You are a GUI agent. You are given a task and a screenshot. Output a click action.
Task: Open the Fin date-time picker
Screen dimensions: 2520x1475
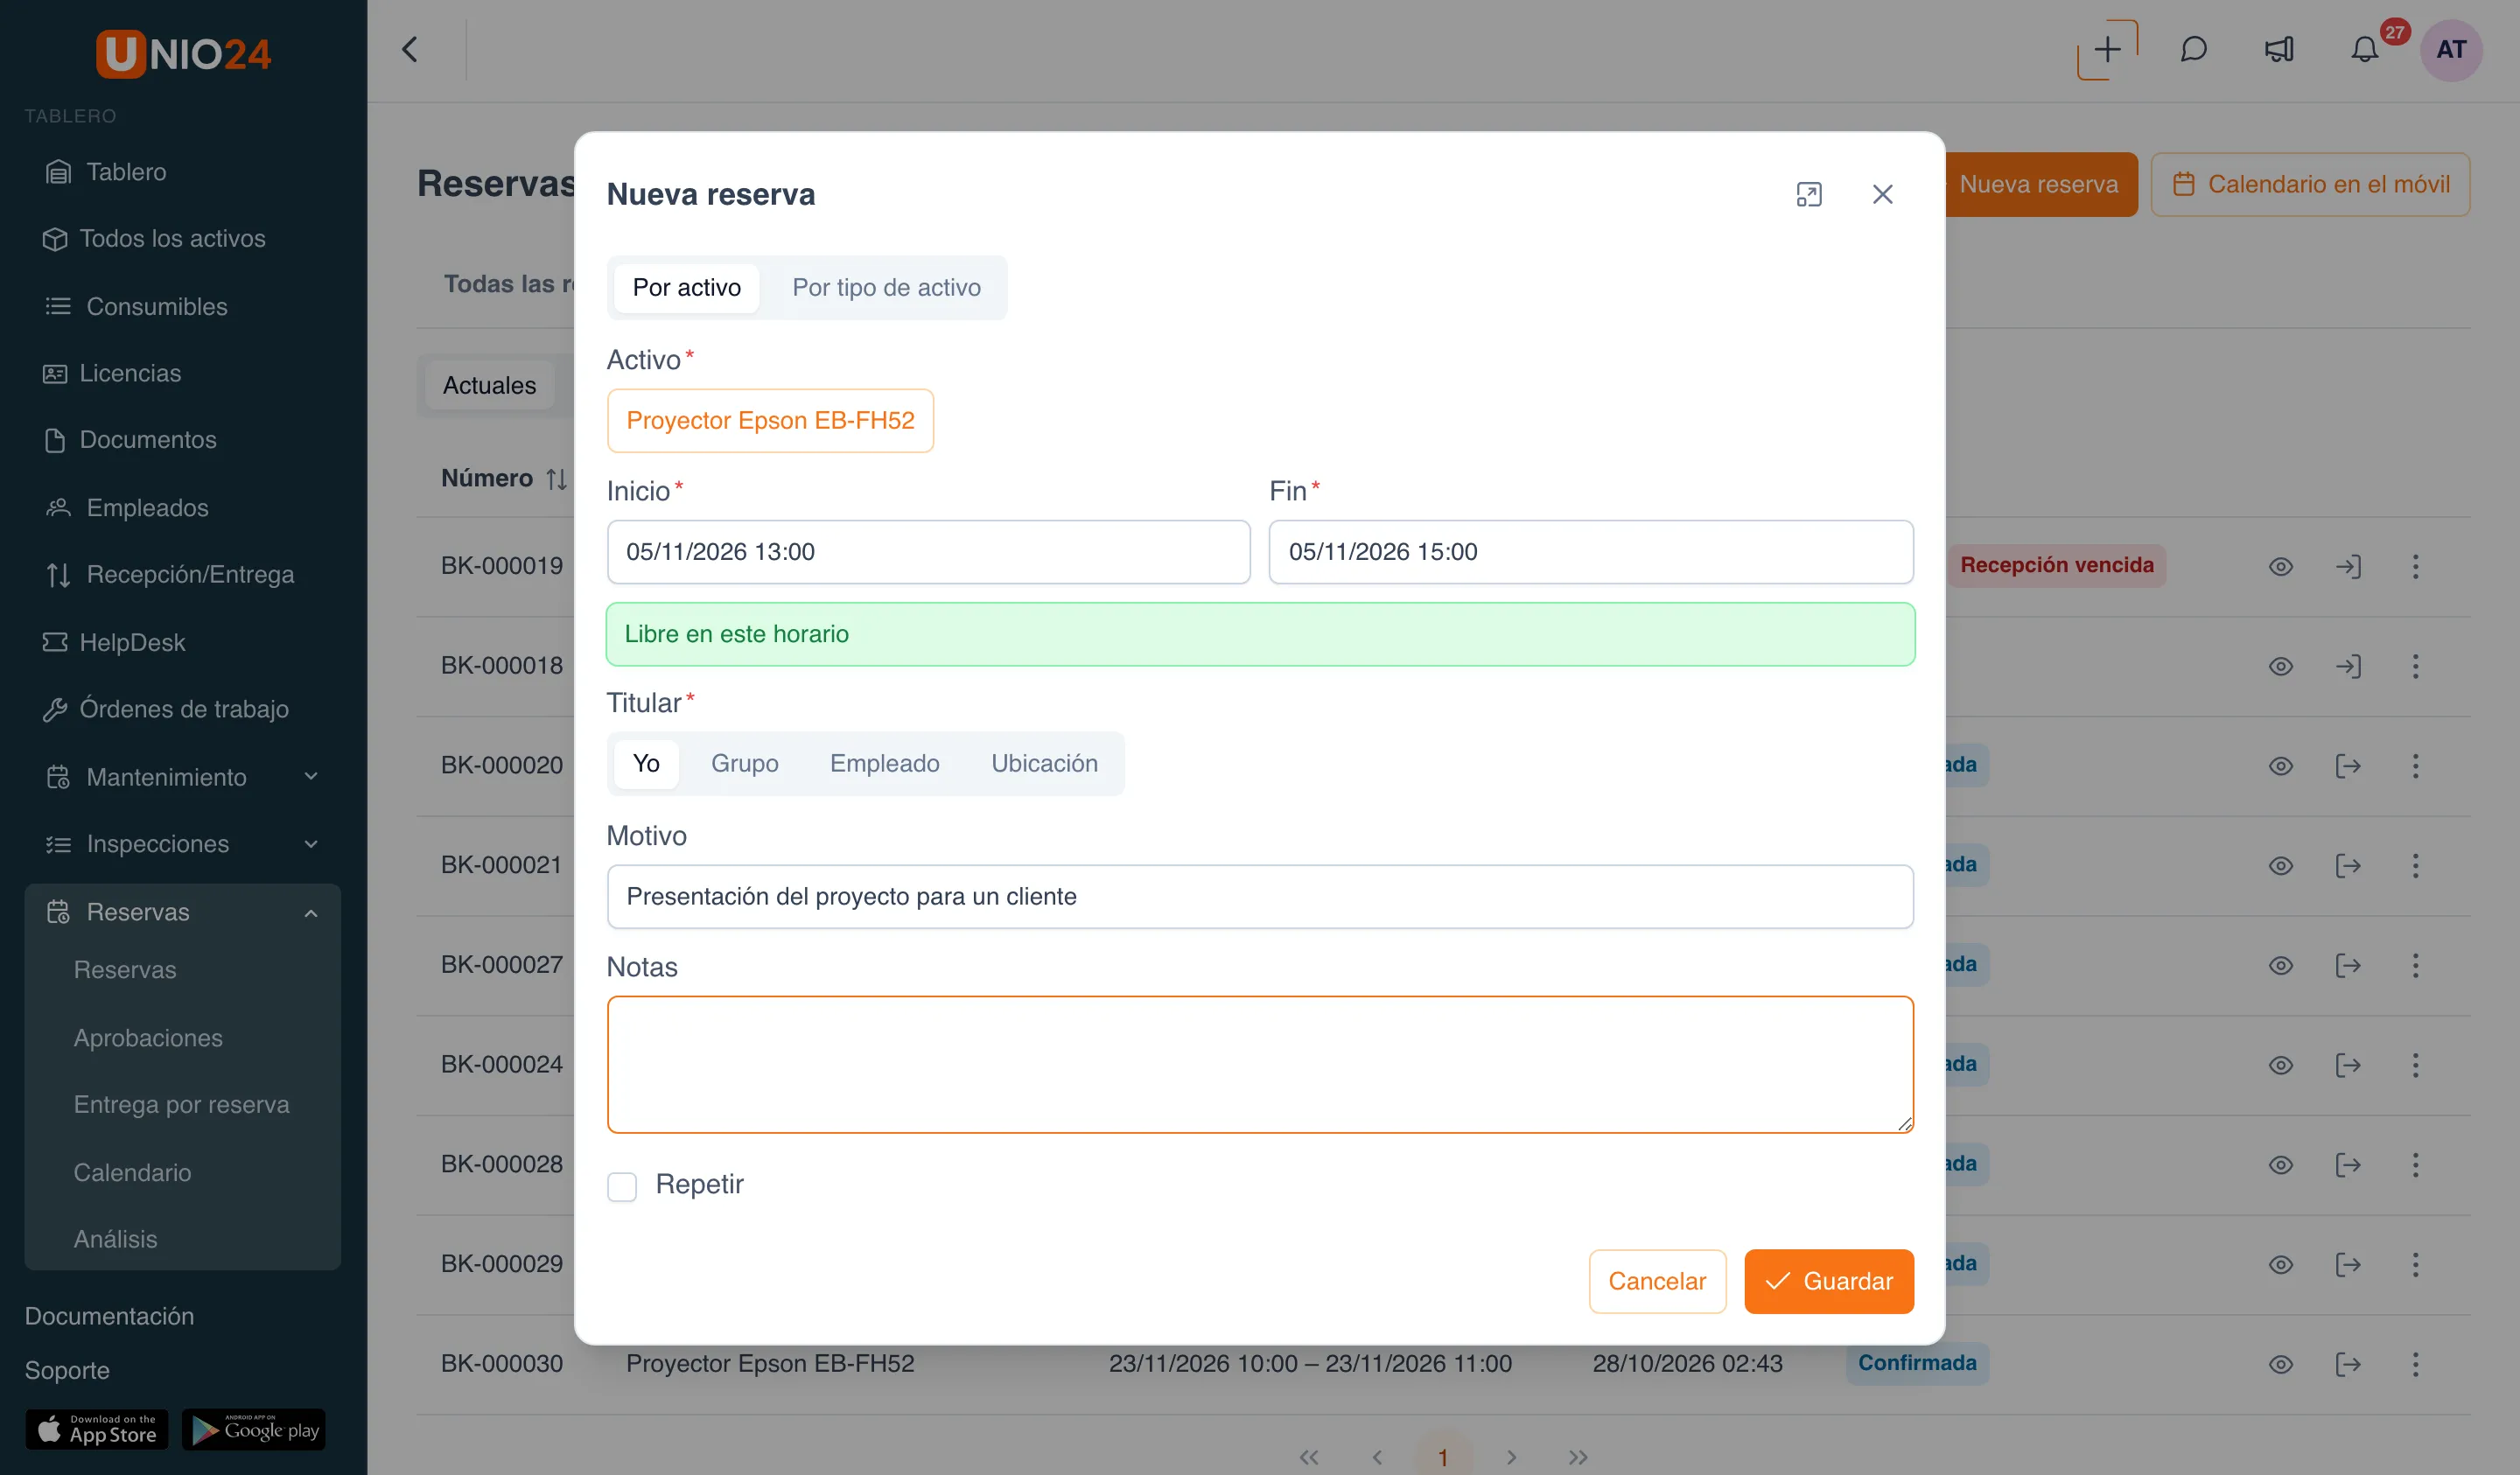(x=1590, y=552)
